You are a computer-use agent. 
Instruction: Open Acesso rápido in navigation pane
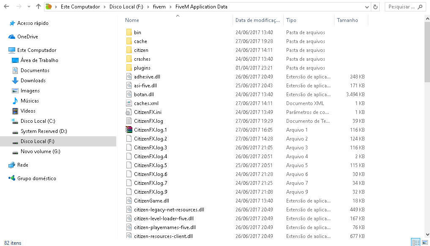click(x=29, y=23)
